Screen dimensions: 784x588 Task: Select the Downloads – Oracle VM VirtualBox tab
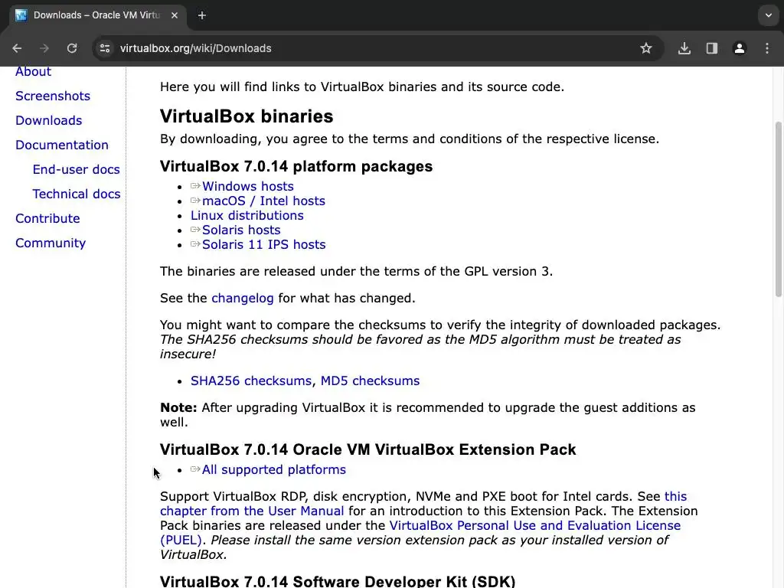point(97,15)
